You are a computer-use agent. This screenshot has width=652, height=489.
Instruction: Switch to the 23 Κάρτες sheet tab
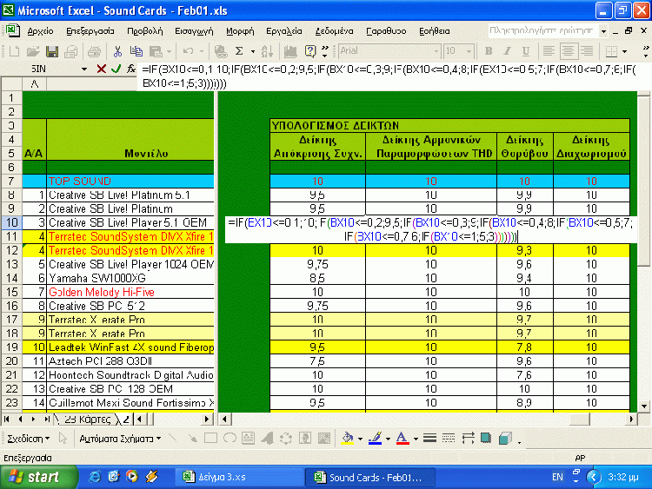tap(87, 420)
